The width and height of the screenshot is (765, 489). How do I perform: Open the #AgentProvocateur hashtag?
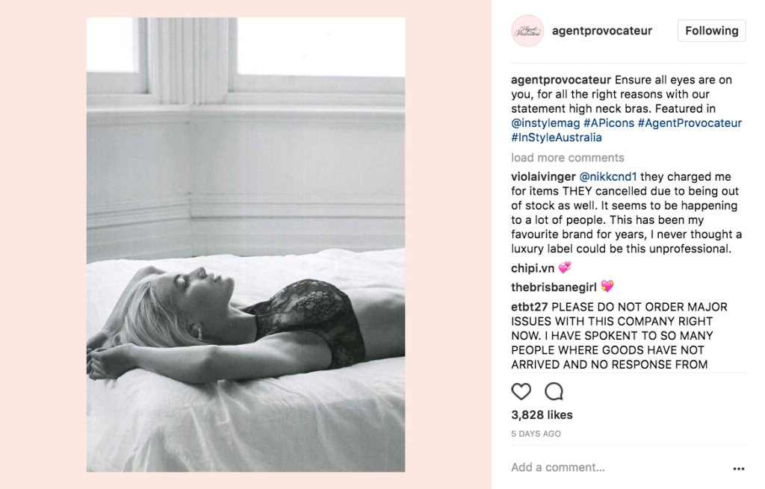pos(690,123)
